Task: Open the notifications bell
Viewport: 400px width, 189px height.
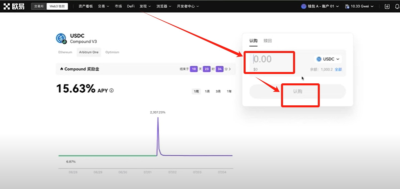Action: [x=397, y=6]
